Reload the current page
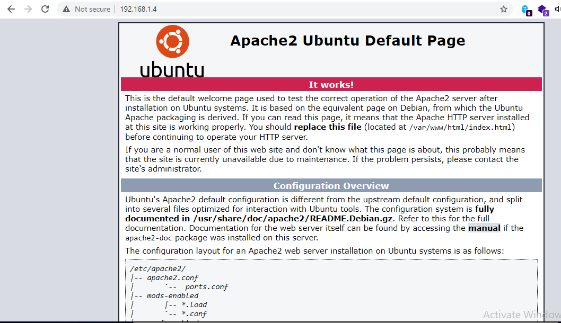Image resolution: width=561 pixels, height=323 pixels. (x=45, y=9)
